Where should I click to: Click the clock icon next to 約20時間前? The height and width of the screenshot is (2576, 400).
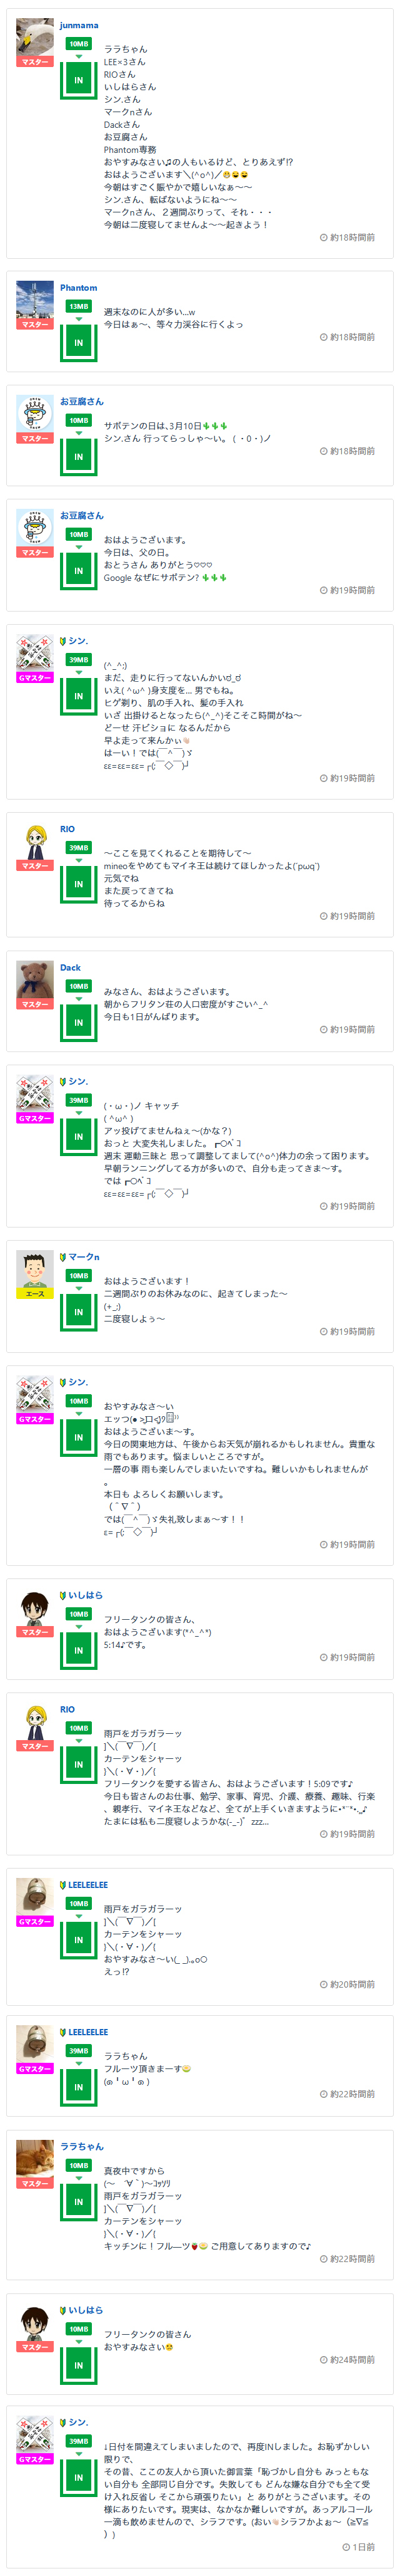324,1984
